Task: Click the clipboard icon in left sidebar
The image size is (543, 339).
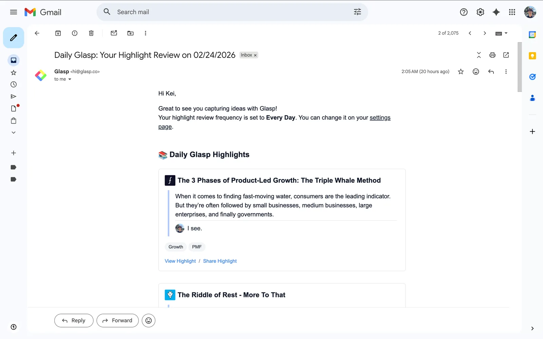Action: pos(14,121)
